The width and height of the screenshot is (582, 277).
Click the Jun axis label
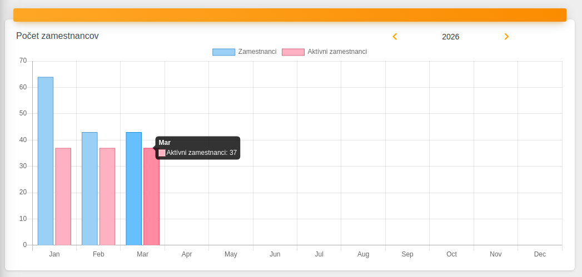(275, 254)
